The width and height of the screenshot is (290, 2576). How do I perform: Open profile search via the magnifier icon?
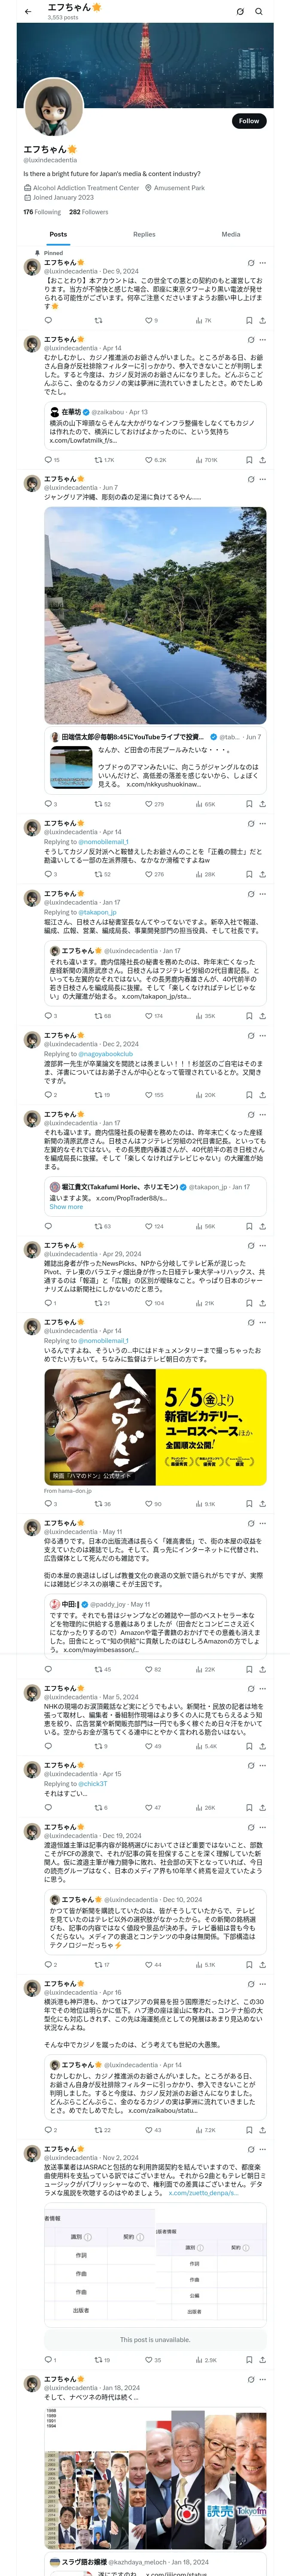point(258,12)
